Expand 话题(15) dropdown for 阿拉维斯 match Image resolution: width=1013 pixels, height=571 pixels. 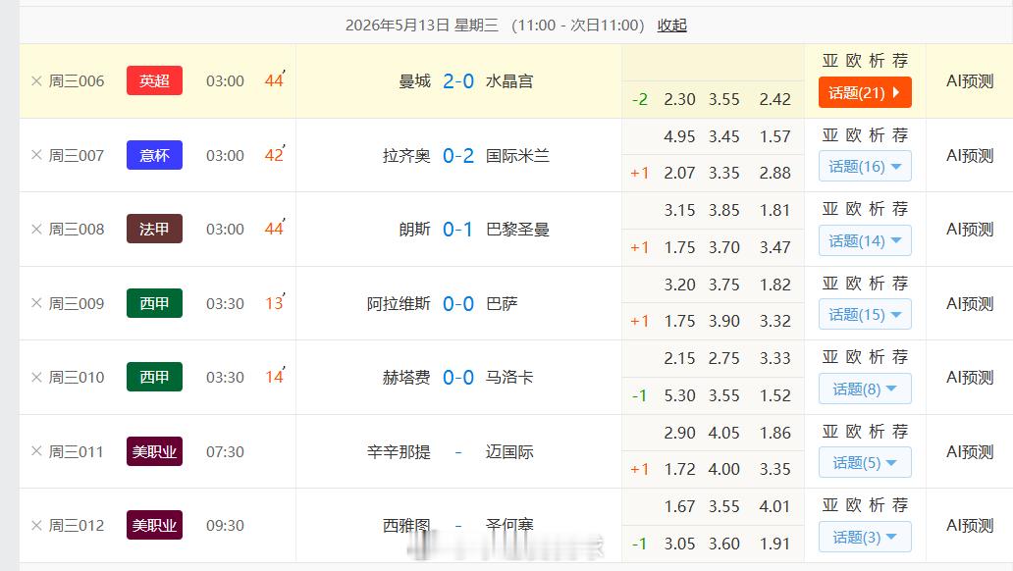coord(865,315)
